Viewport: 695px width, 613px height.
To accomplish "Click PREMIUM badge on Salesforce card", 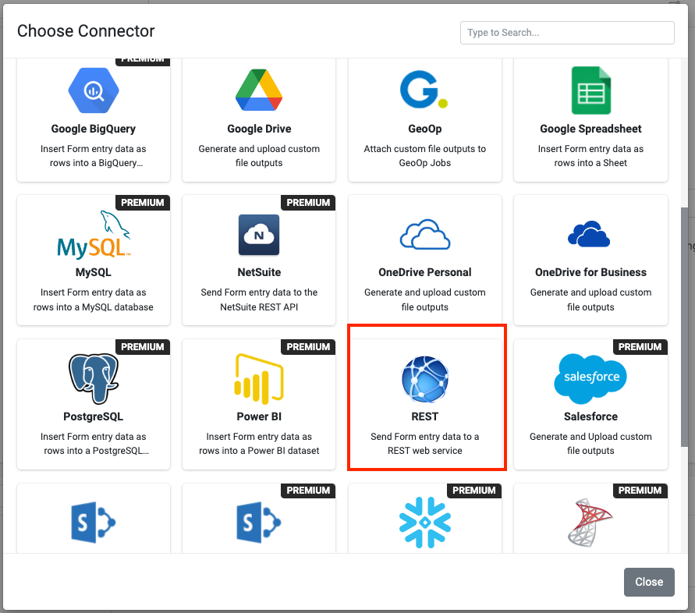I will pos(640,346).
